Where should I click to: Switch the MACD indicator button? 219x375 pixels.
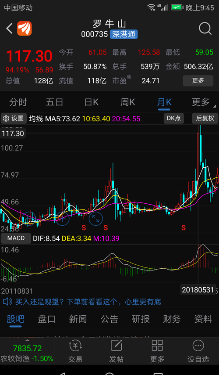tap(16, 238)
